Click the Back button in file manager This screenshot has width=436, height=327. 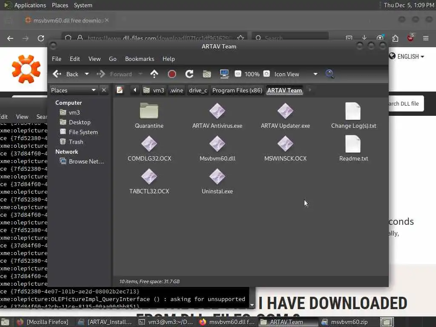[x=66, y=74]
